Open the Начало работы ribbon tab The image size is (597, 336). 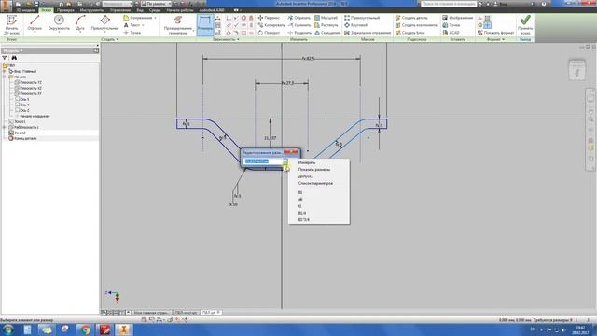pos(180,10)
